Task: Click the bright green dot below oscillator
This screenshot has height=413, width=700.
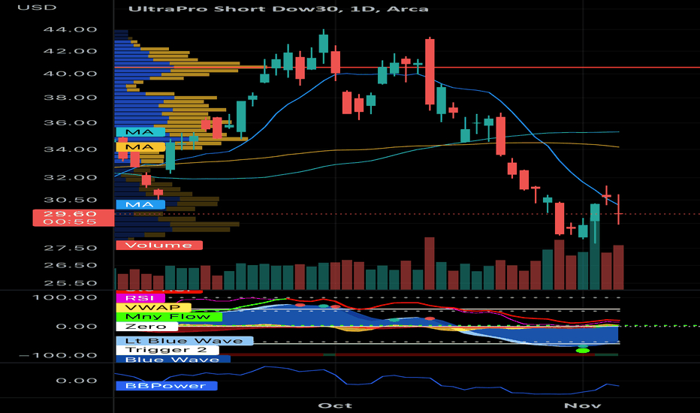Action: click(583, 351)
